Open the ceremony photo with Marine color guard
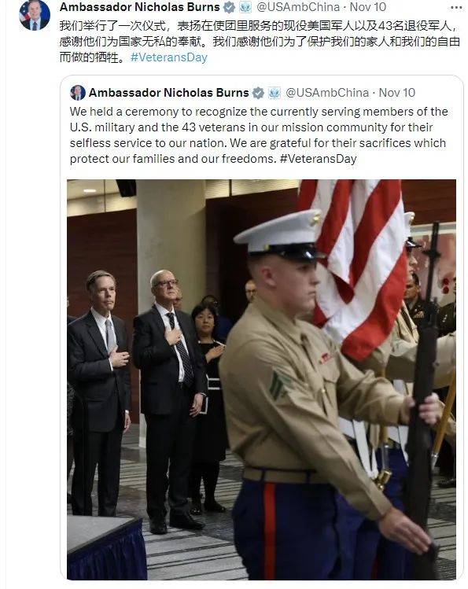The image size is (468, 589). pos(261,379)
